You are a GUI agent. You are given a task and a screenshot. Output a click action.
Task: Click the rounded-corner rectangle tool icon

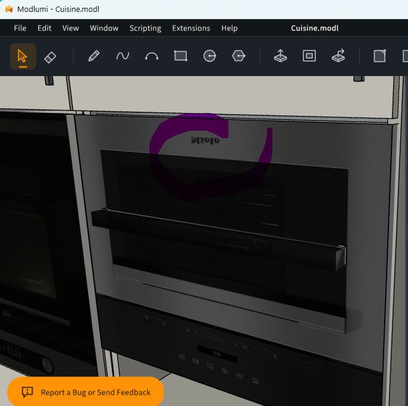click(x=379, y=56)
